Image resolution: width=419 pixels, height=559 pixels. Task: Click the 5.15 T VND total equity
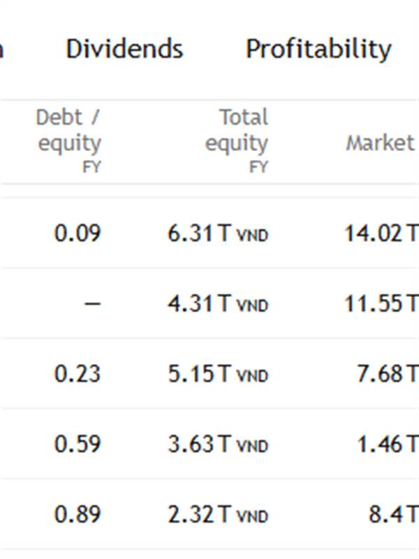(x=217, y=374)
